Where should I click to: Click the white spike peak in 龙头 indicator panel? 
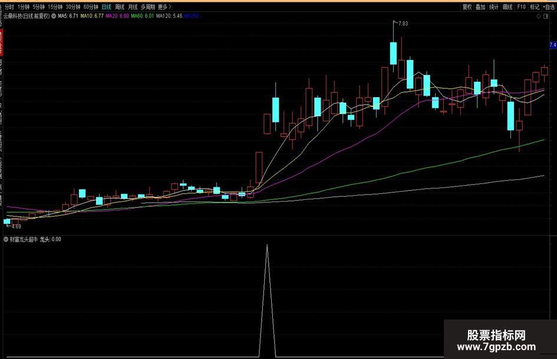267,245
